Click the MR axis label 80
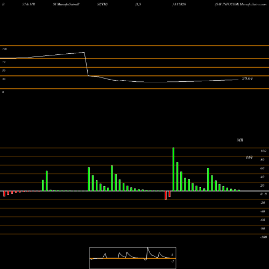 click(x=263, y=160)
